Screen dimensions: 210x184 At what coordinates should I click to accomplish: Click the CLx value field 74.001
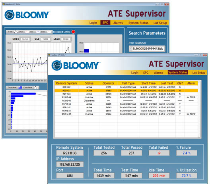coord(45,39)
